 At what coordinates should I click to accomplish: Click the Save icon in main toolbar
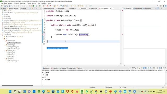coord(5,6)
